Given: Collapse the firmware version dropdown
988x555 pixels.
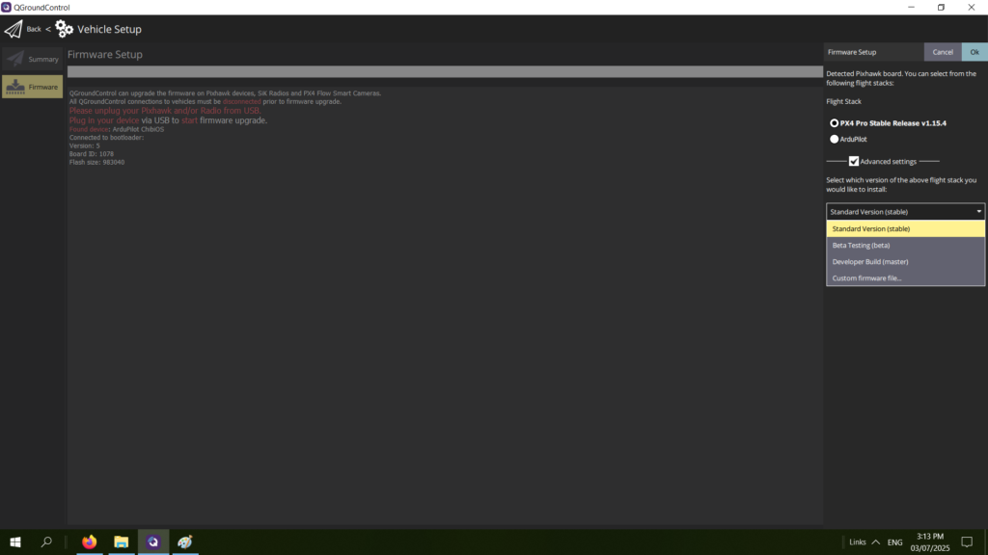Looking at the screenshot, I should 905,211.
